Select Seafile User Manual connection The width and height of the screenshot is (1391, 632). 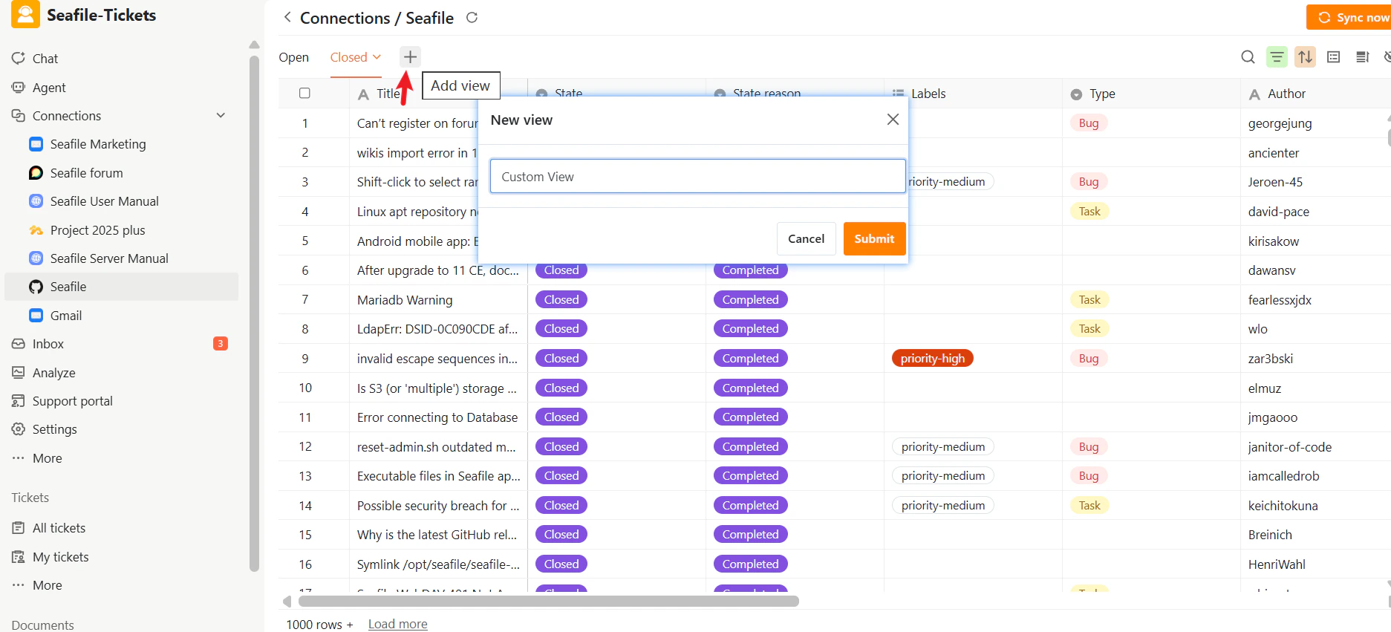(104, 201)
